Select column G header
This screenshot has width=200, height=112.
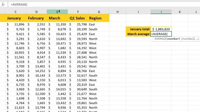click(x=99, y=12)
